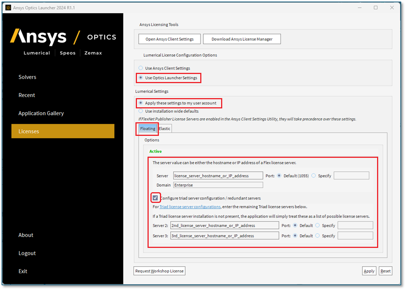Click the Lumerical label under the logo
This screenshot has width=406, height=290.
37,53
